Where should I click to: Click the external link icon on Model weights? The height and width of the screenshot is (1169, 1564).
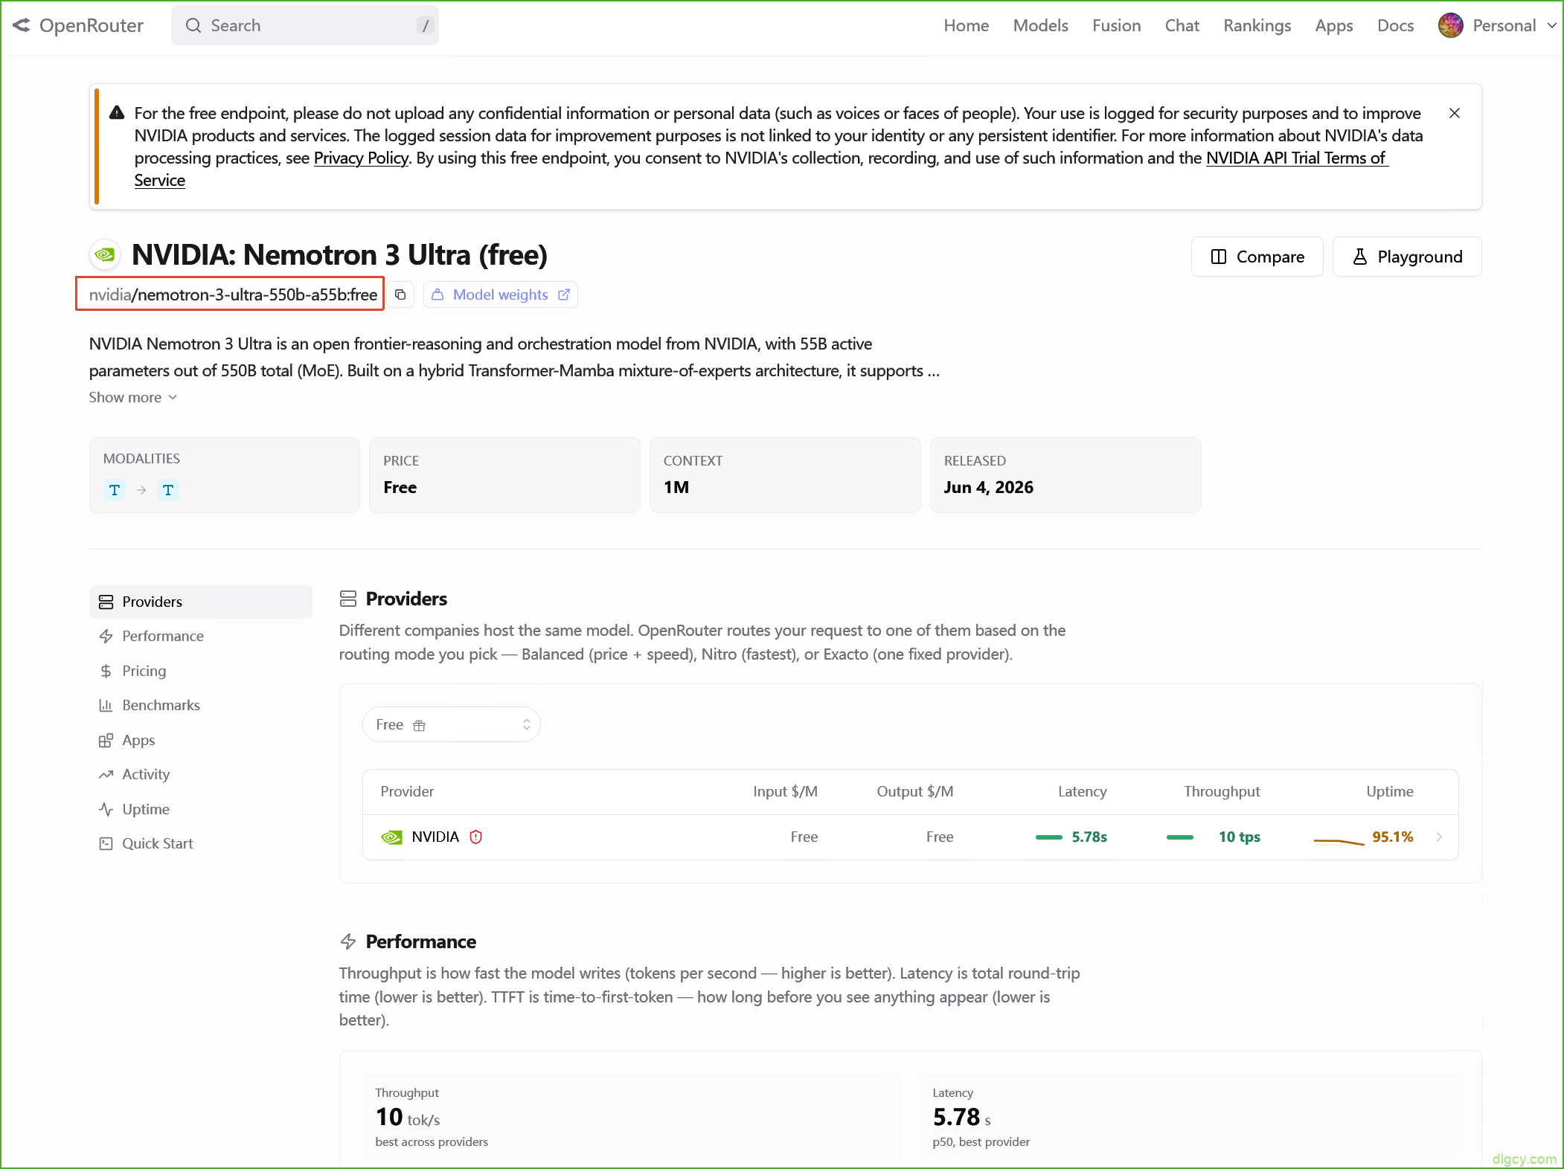564,294
